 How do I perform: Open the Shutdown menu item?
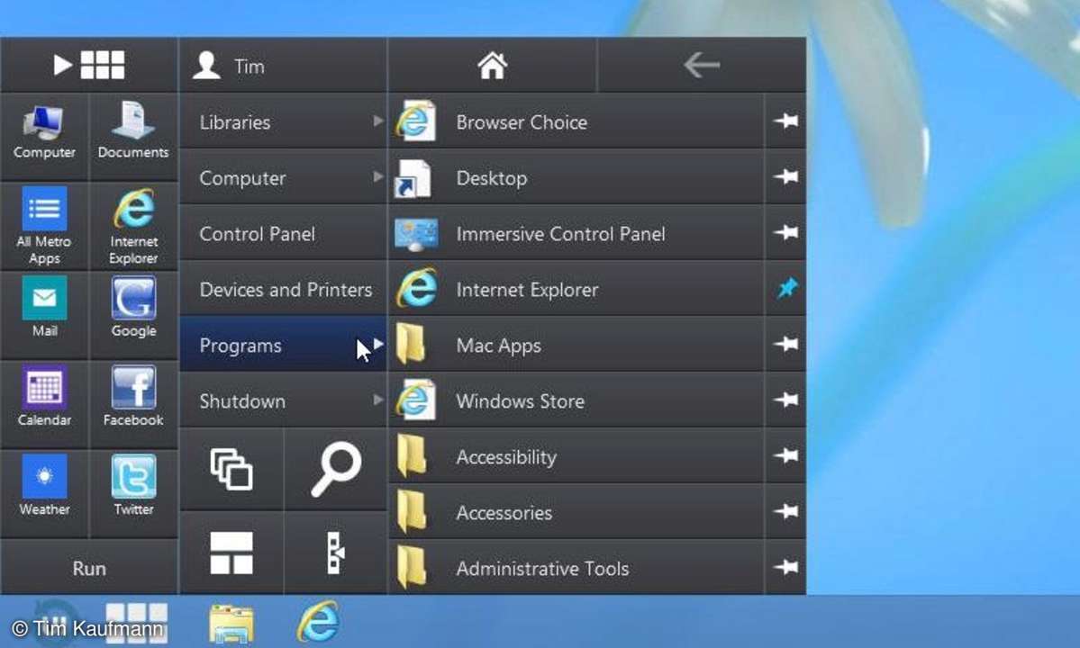[x=283, y=400]
